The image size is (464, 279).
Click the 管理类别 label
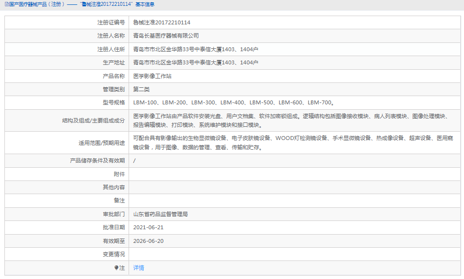coord(113,89)
